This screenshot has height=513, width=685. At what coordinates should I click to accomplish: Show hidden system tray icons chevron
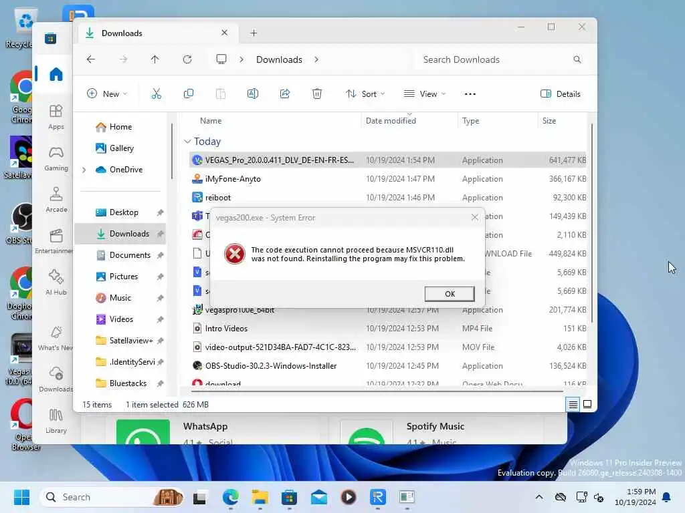point(539,497)
